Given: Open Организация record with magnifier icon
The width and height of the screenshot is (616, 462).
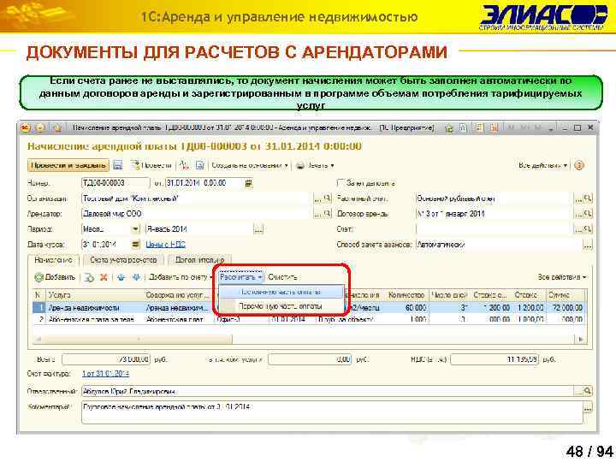Looking at the screenshot, I should click(x=327, y=198).
